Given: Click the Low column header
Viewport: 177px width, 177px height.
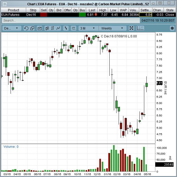Looking at the screenshot, I should coord(113,10).
